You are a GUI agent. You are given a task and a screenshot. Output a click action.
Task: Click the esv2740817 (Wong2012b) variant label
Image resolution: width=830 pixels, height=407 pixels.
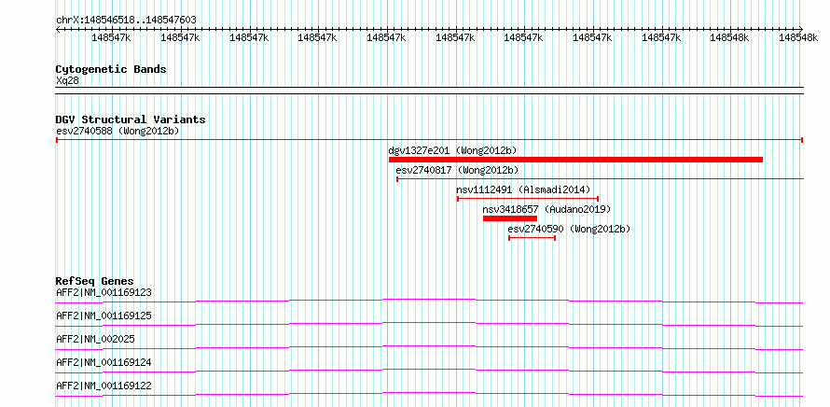point(457,170)
